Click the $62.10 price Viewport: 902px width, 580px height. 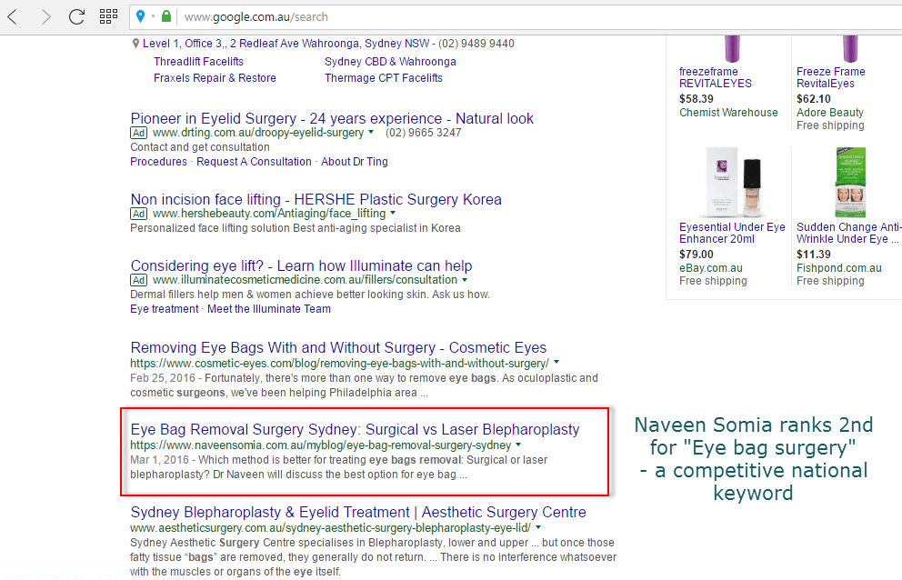tap(814, 99)
